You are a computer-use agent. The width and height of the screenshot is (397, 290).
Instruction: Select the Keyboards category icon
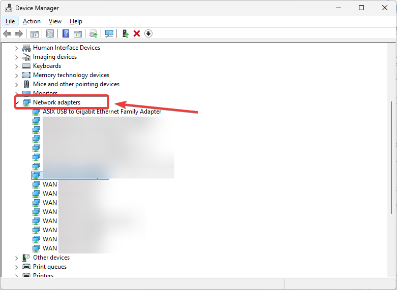tap(26, 66)
